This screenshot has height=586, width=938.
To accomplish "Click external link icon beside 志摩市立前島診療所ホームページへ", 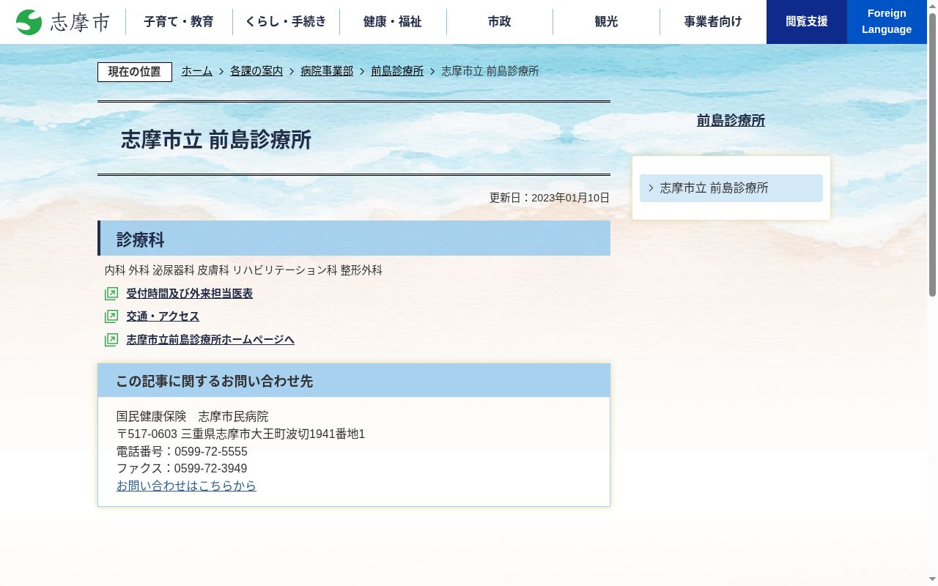I will 111,340.
